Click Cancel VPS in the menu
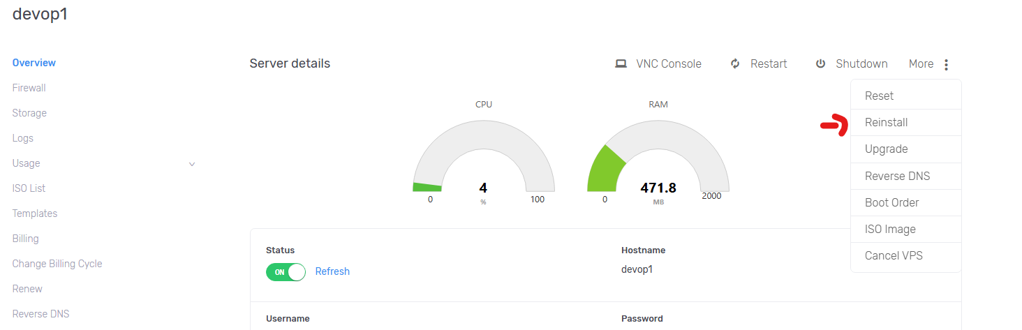 pyautogui.click(x=894, y=255)
